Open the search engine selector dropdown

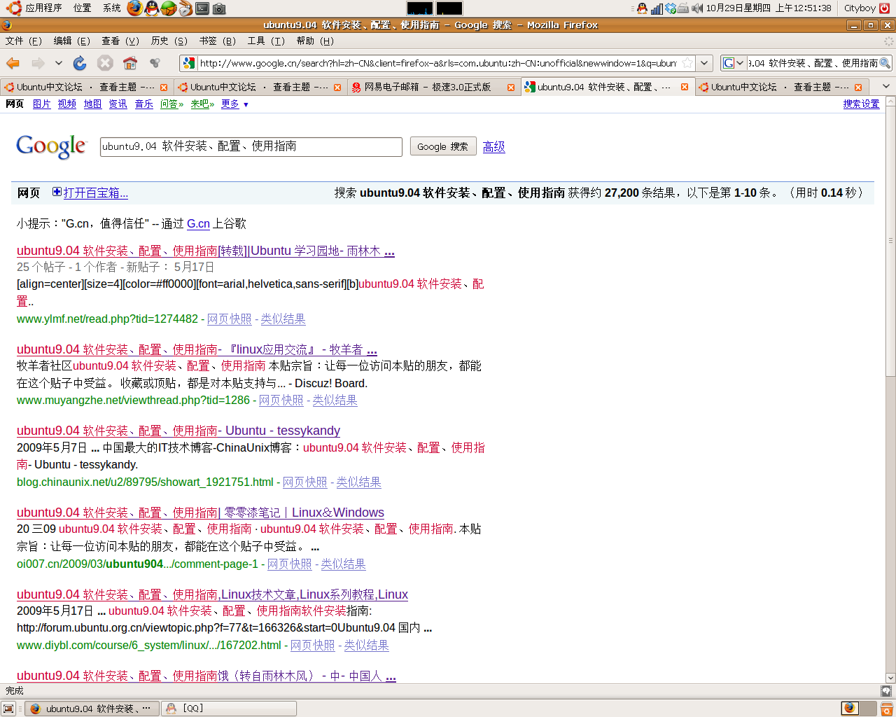(x=733, y=63)
